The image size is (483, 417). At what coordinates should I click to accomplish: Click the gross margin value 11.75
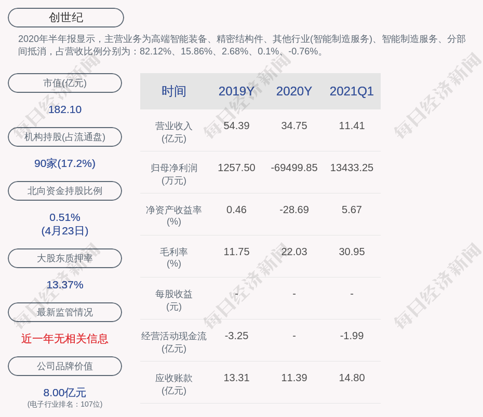(x=236, y=252)
